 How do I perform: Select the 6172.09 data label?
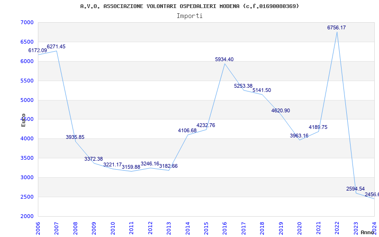[38, 51]
